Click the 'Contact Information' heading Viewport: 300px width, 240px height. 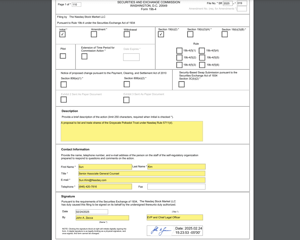tap(75, 149)
